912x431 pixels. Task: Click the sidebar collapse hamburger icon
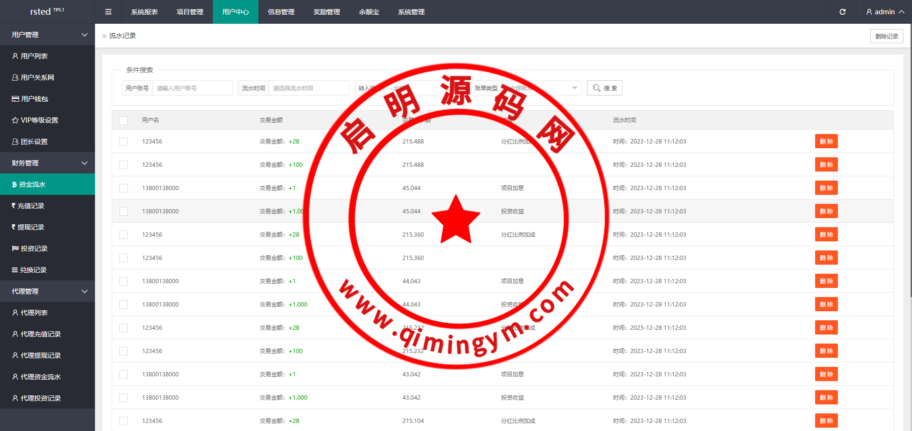pyautogui.click(x=108, y=12)
